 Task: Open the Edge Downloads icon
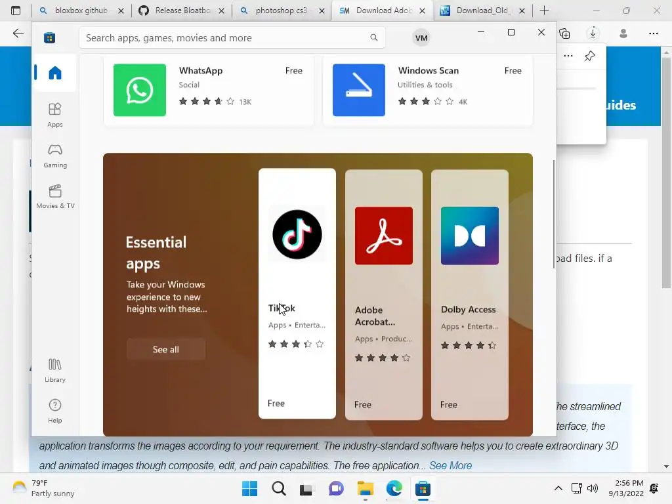[x=593, y=33]
